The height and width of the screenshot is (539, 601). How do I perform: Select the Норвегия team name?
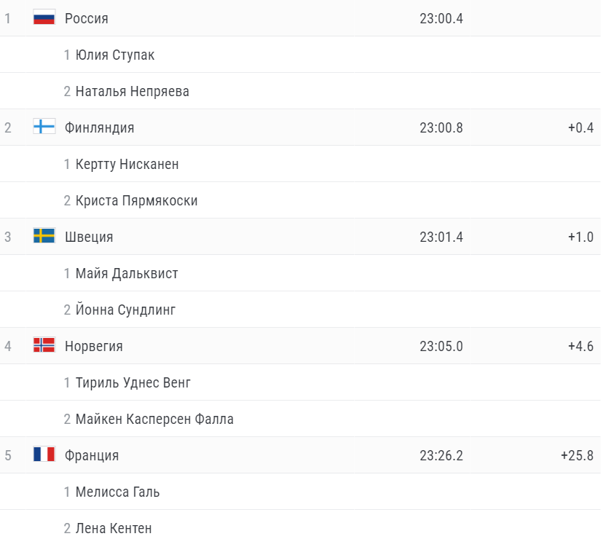94,346
